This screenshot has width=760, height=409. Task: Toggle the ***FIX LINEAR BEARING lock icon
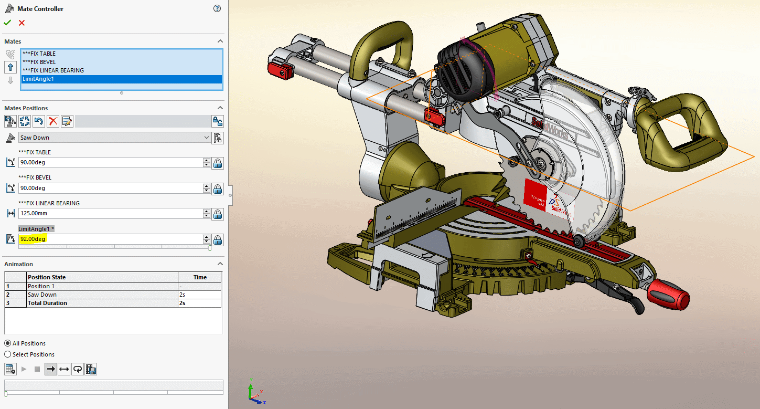(x=218, y=214)
